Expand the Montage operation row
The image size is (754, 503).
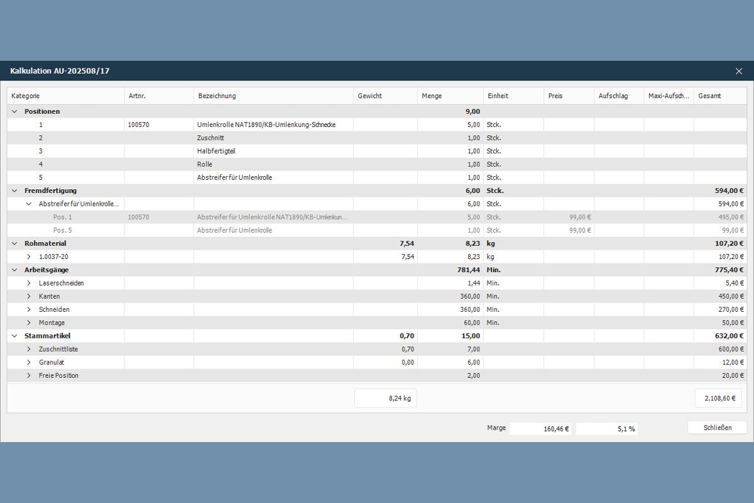[x=29, y=323]
